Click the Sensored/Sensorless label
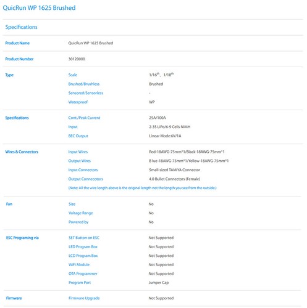The width and height of the screenshot is (307, 308). click(x=86, y=93)
